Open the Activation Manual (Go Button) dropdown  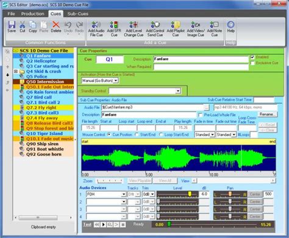tap(116, 81)
